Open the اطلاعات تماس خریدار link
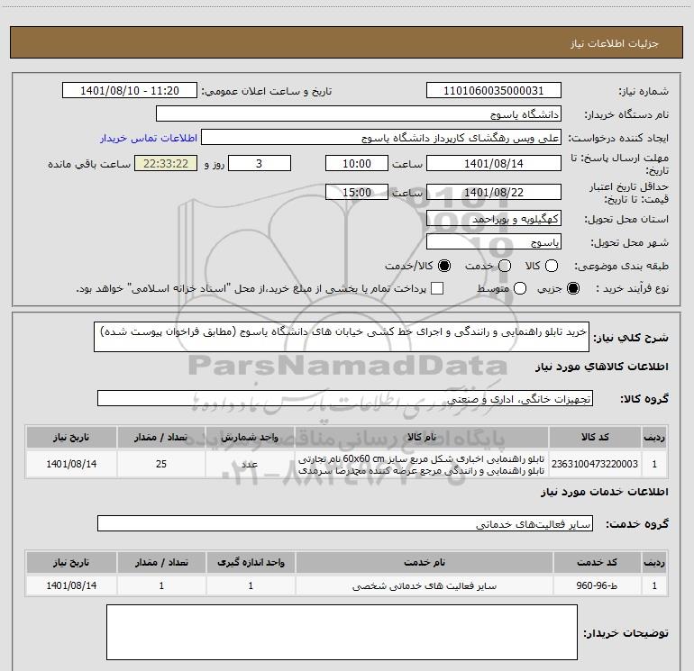This screenshot has height=671, width=694. (x=149, y=138)
